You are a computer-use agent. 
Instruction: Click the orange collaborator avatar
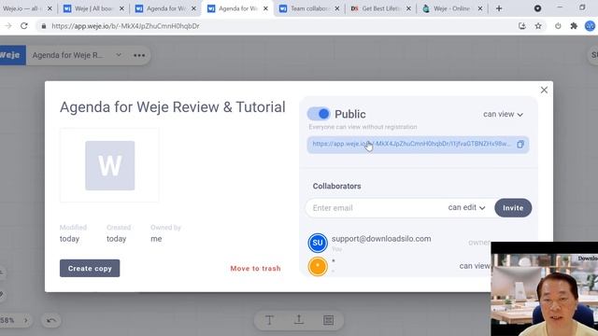tap(318, 266)
